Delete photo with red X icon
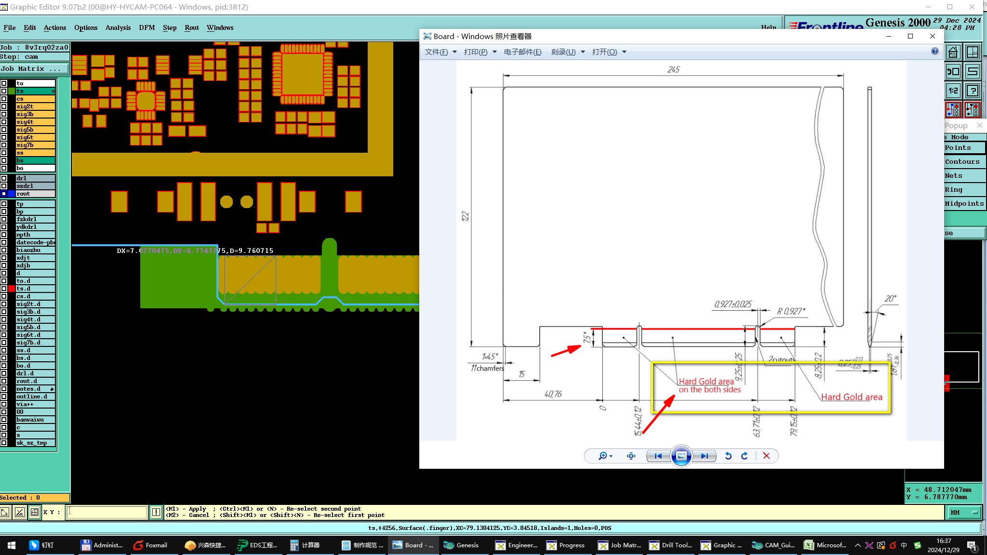 pos(766,456)
